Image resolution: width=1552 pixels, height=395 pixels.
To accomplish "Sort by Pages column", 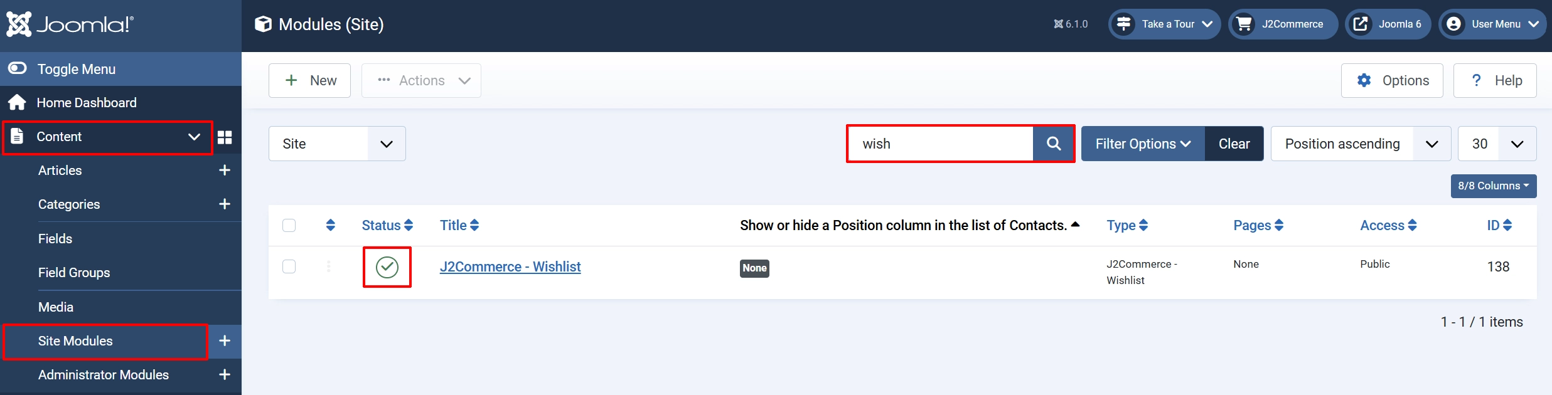I will 1258,225.
